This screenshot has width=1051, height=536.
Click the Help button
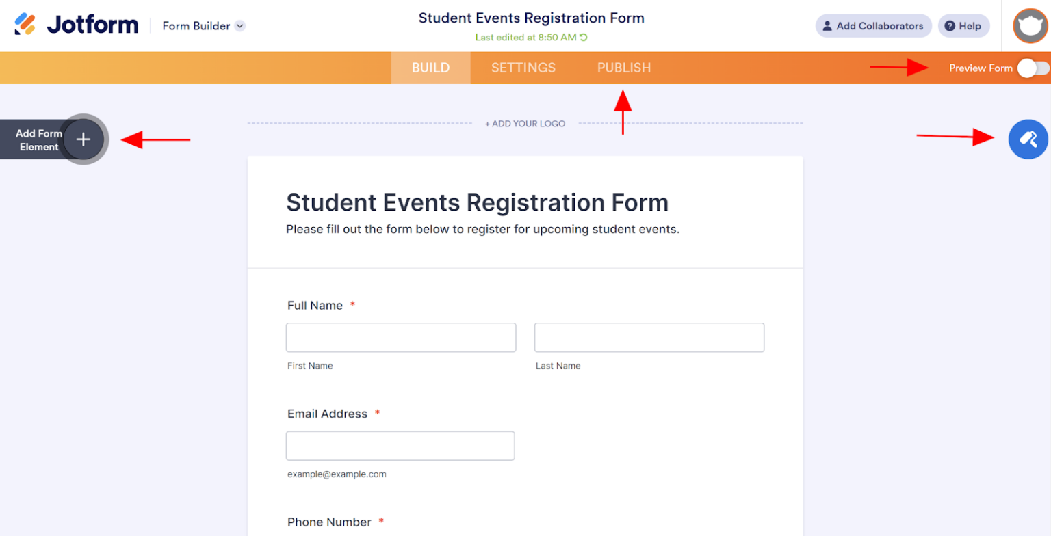pyautogui.click(x=963, y=25)
